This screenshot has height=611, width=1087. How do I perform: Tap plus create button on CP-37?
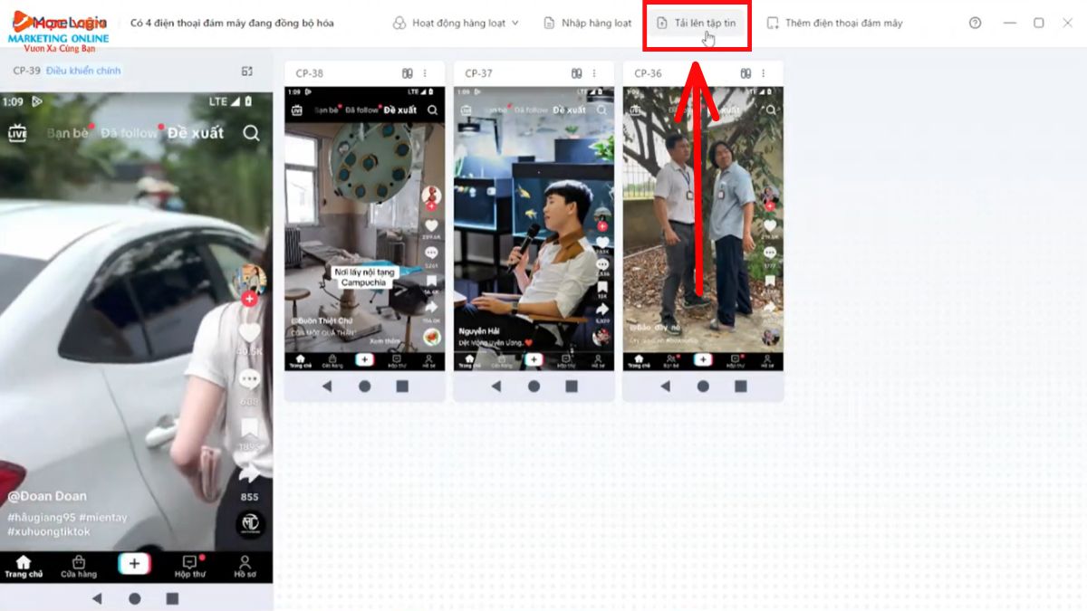[x=534, y=359]
